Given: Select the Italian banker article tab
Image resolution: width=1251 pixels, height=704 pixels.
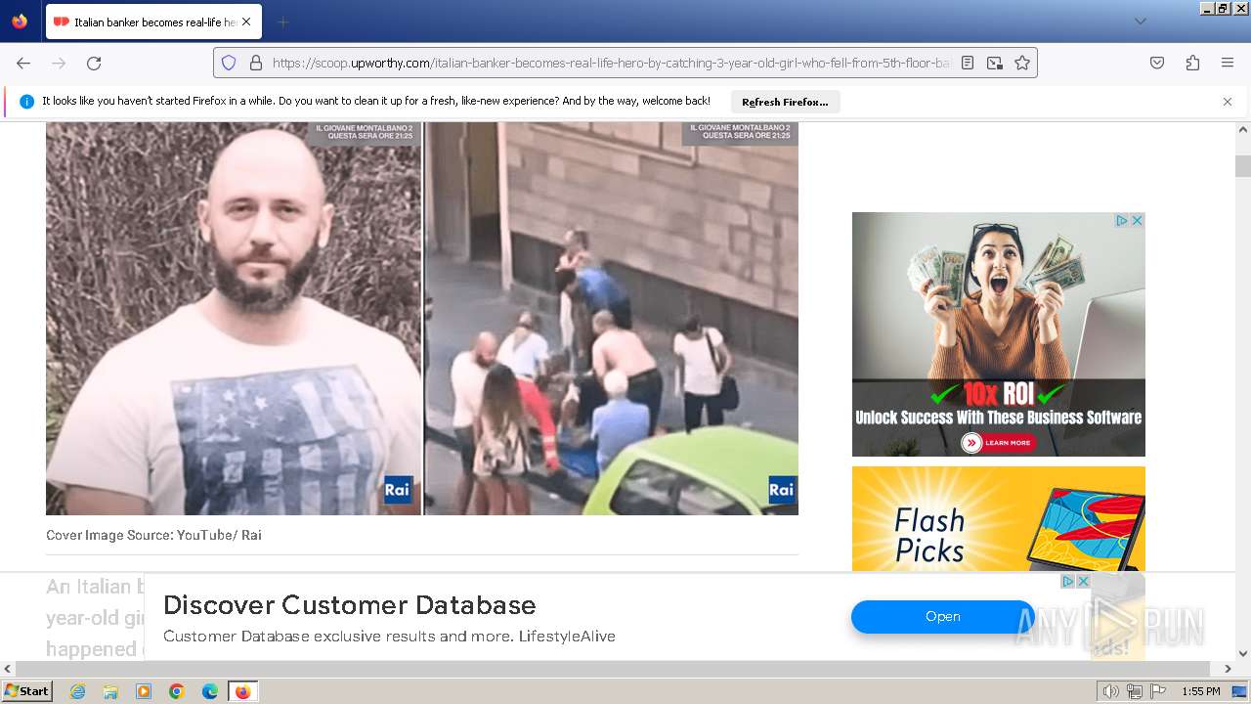Looking at the screenshot, I should (152, 22).
